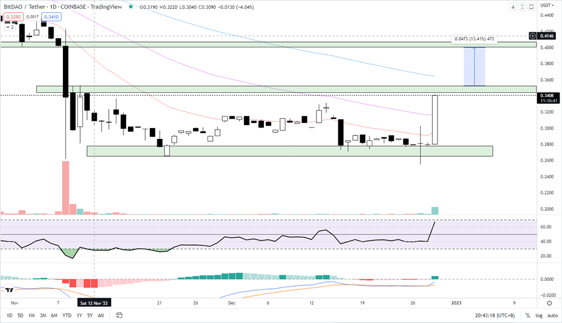The width and height of the screenshot is (562, 323).
Task: Click the blue buy price 0.3410 button
Action: coord(51,17)
